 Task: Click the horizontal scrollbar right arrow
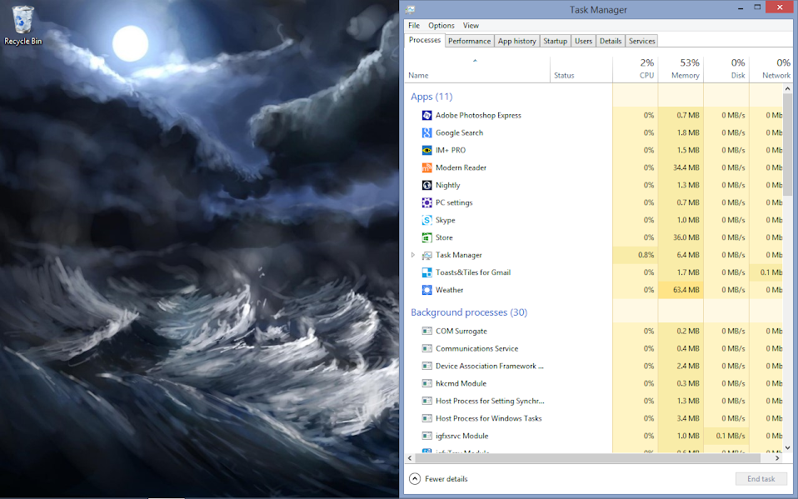(x=777, y=458)
